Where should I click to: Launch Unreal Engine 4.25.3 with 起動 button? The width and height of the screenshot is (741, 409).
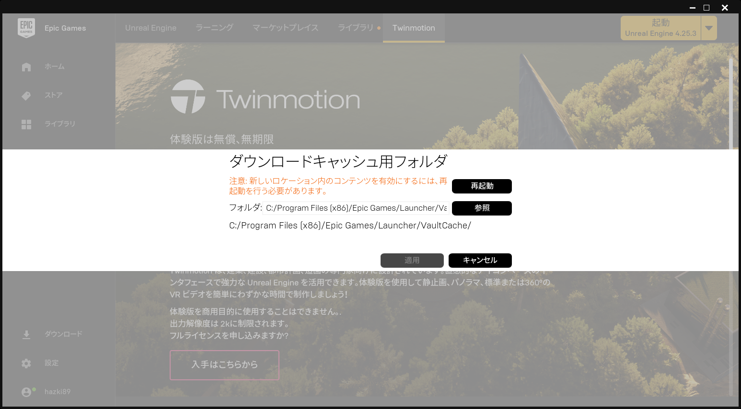click(x=660, y=28)
